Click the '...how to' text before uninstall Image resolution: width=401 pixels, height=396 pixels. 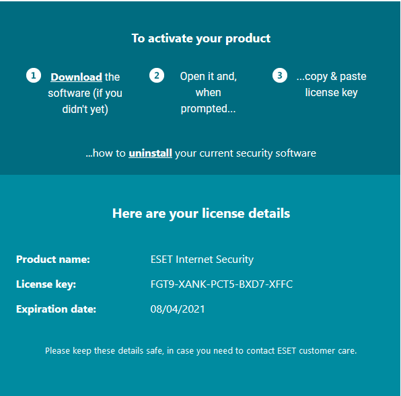pyautogui.click(x=106, y=153)
